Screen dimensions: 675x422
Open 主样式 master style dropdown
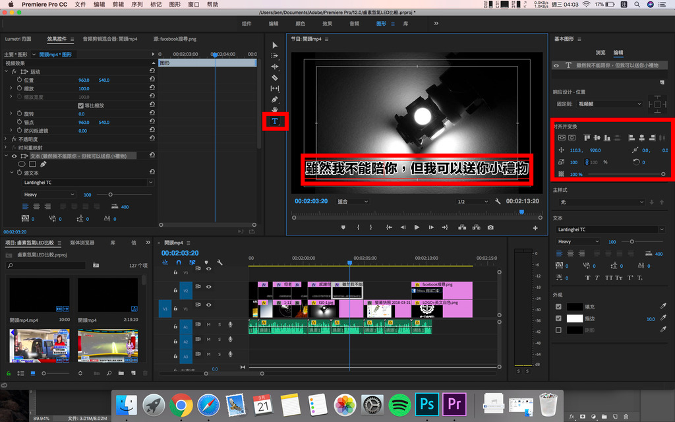(x=601, y=202)
